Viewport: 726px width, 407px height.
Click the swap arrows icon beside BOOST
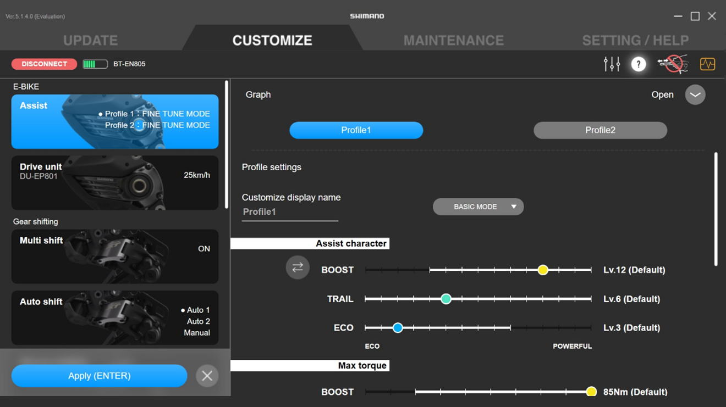coord(298,267)
